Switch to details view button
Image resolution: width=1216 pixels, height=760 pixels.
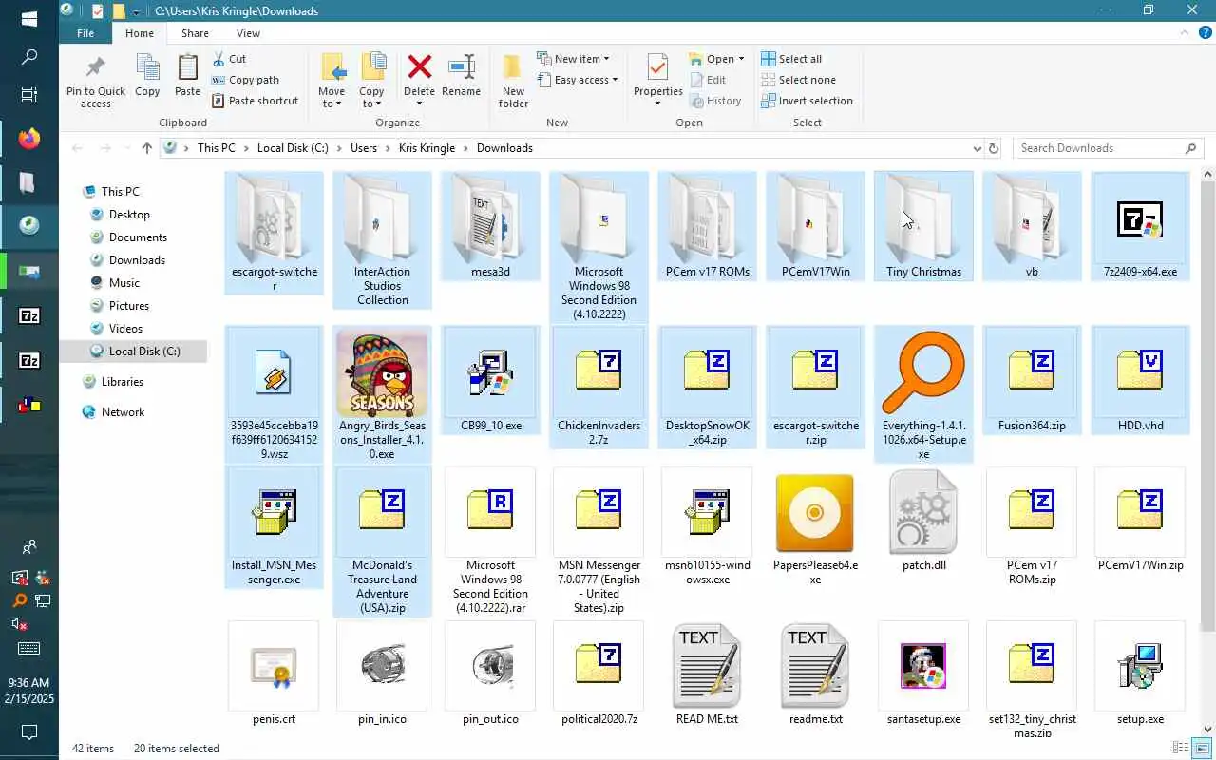pyautogui.click(x=1181, y=749)
